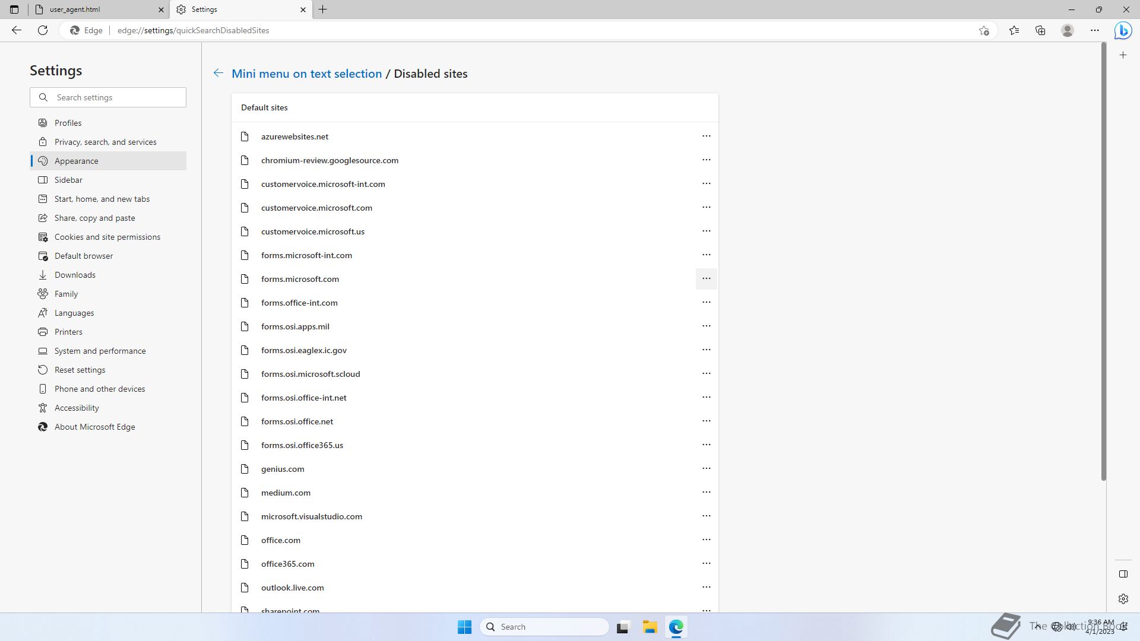Image resolution: width=1140 pixels, height=641 pixels.
Task: Open more options for microsoft.visualstudio.com
Action: (706, 516)
